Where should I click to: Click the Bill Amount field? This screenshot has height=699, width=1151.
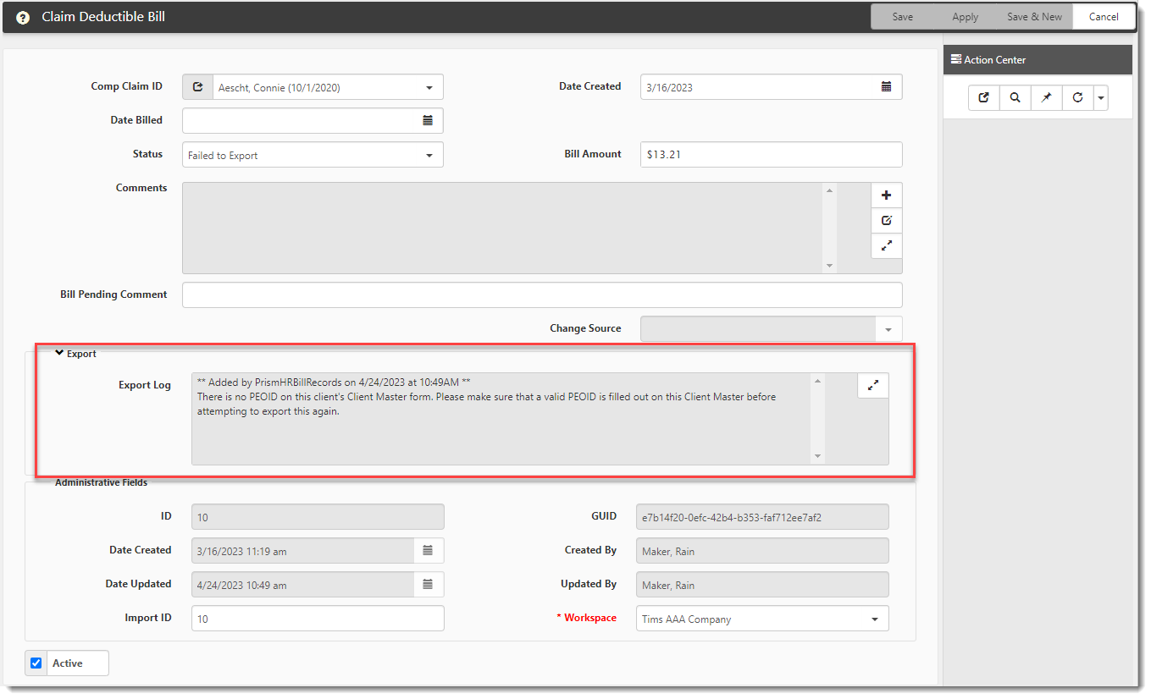(x=771, y=155)
